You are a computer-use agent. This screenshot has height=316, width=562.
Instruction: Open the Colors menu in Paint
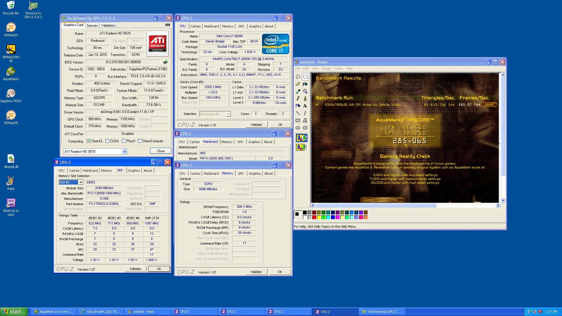(x=339, y=69)
